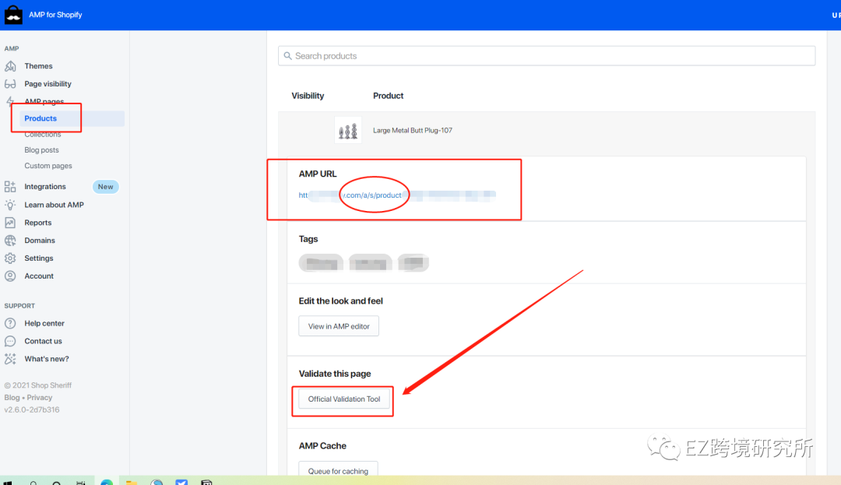Click the Queue for caching button
Viewport: 841px width, 485px height.
coord(339,469)
